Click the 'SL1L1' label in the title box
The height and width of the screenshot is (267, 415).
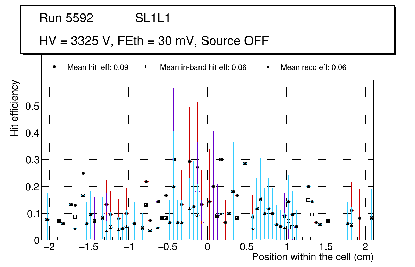[152, 18]
